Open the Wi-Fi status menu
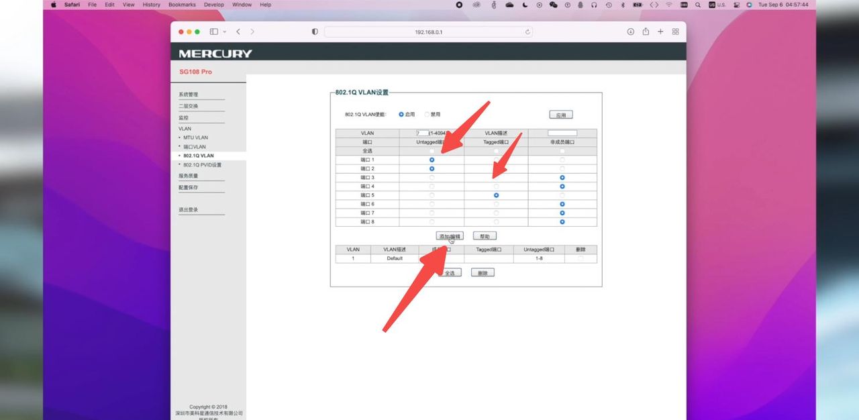 coord(668,5)
